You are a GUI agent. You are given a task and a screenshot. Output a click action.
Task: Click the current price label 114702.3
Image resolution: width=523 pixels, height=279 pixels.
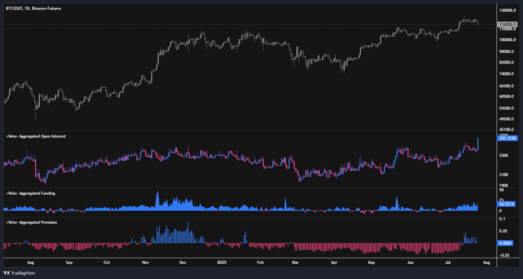tap(507, 25)
